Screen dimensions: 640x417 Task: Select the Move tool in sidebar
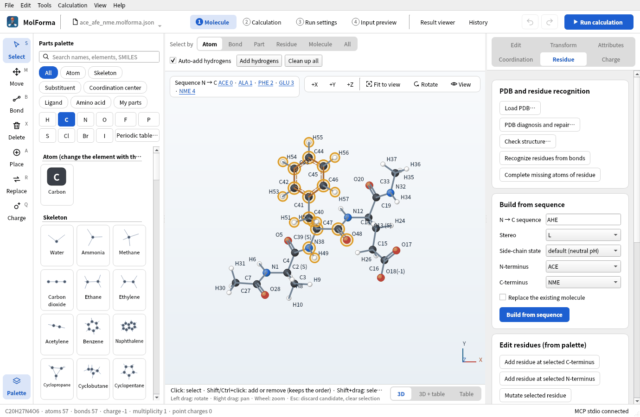point(17,77)
